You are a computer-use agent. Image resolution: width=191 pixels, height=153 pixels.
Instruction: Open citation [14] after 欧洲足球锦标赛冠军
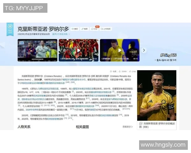pos(121,115)
